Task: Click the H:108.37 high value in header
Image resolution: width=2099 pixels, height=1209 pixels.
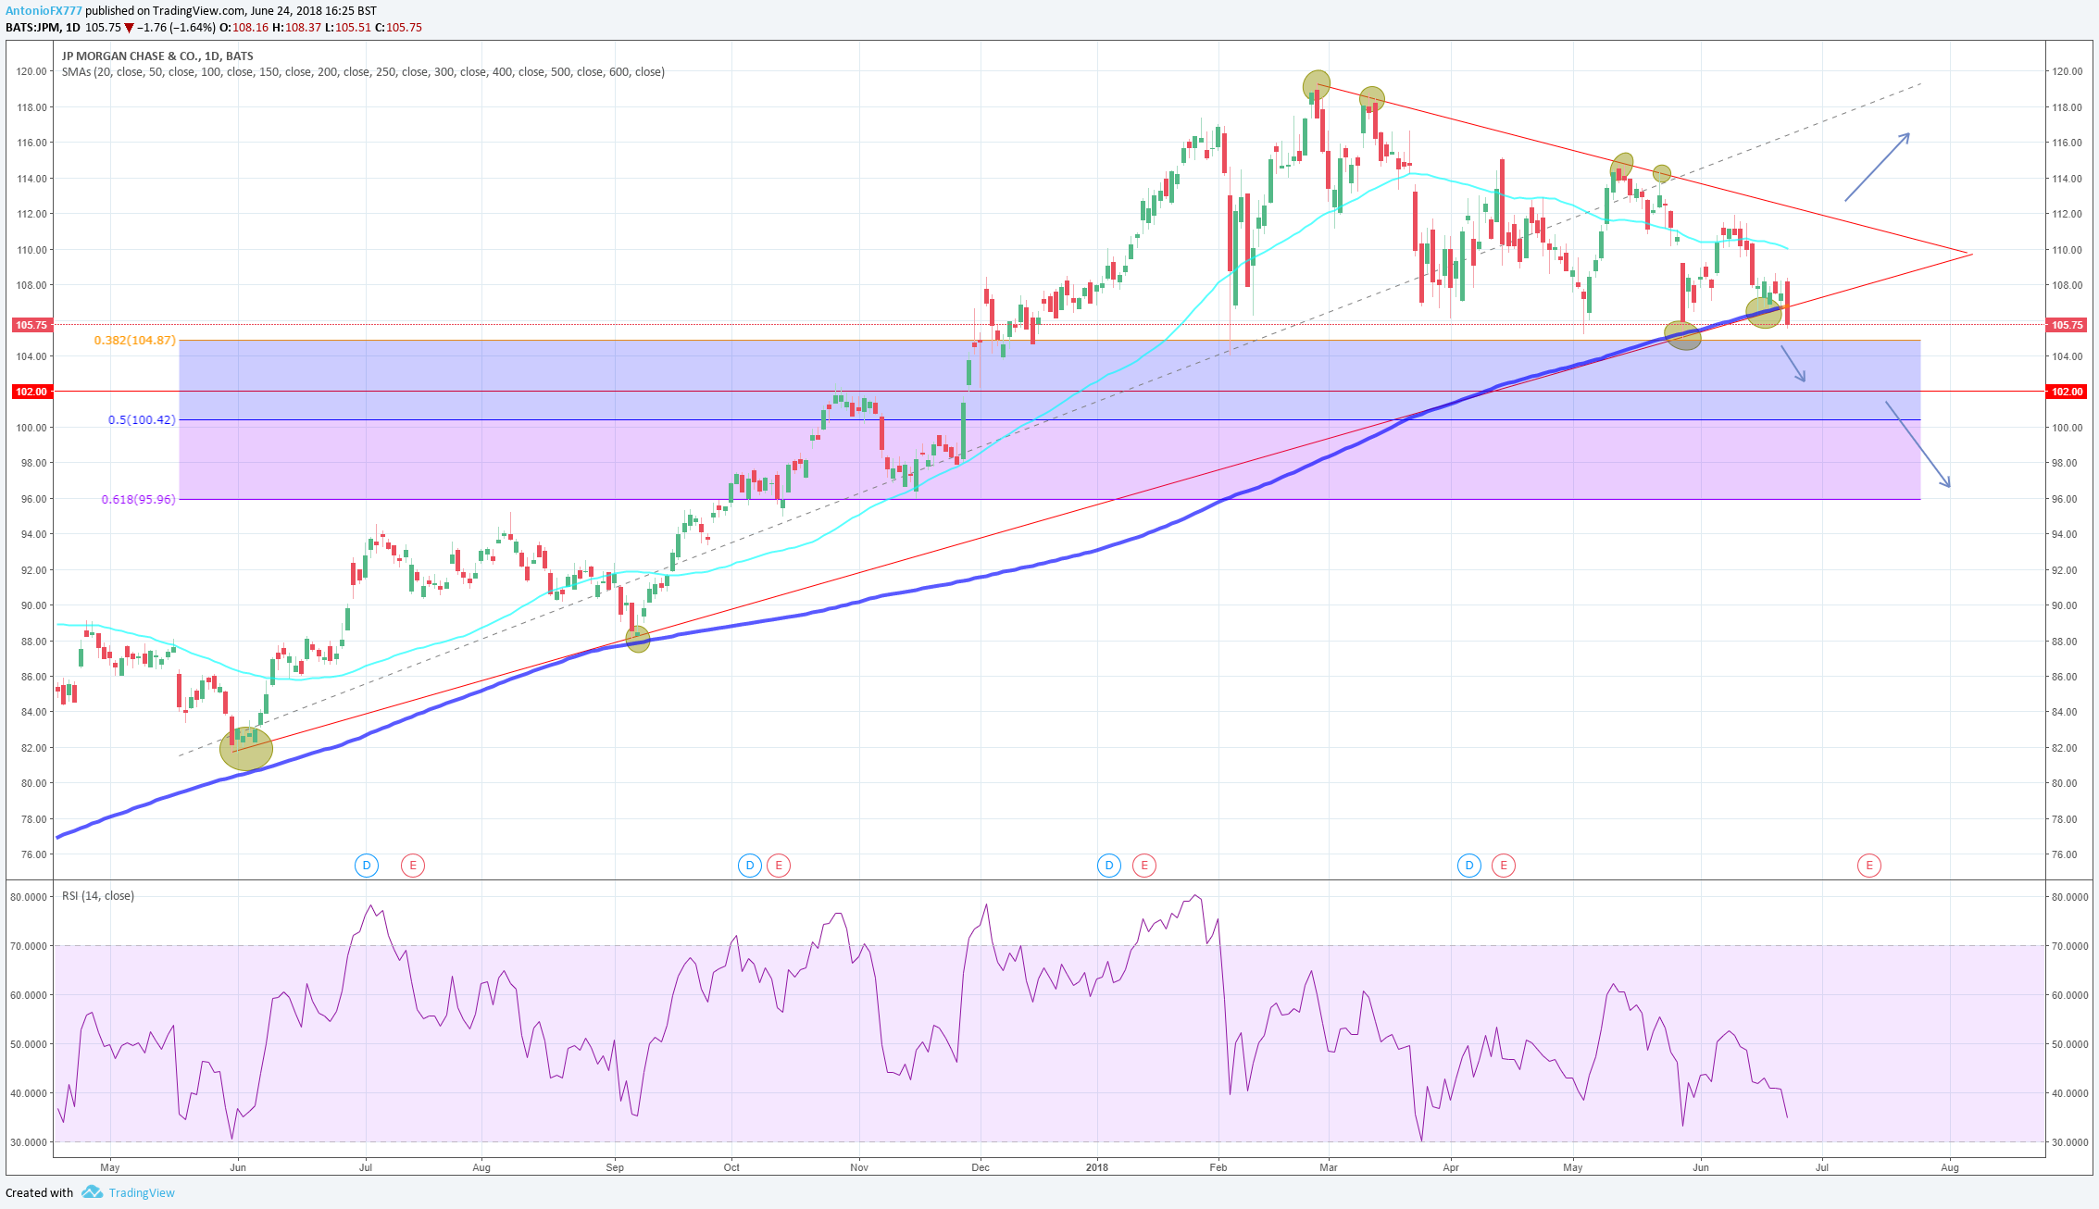Action: click(x=296, y=28)
